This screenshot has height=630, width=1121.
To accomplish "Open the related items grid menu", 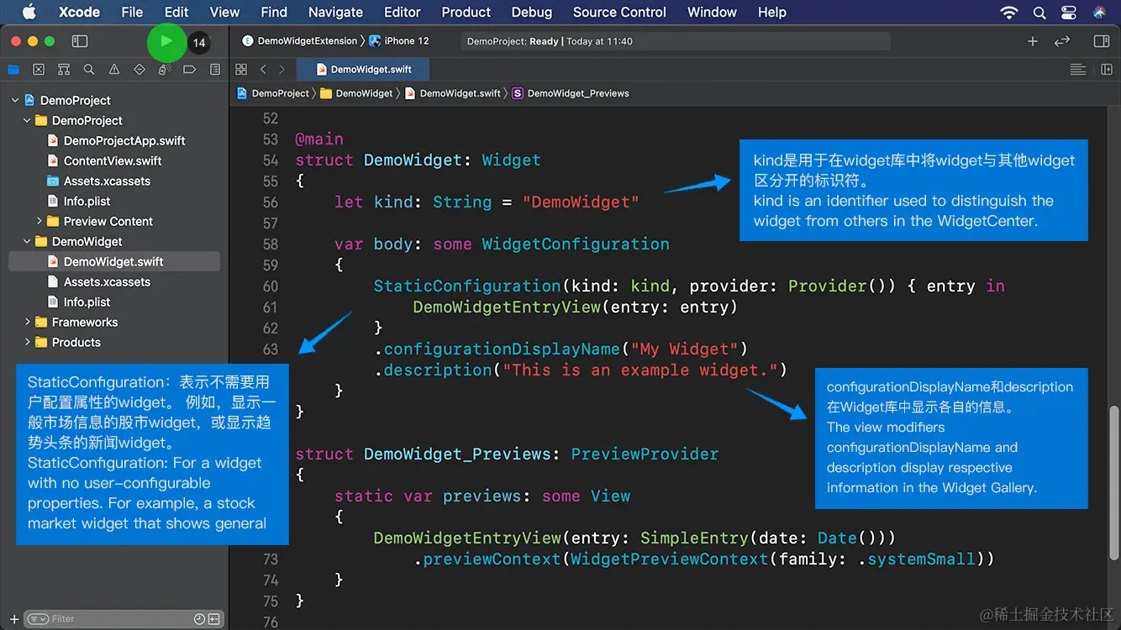I will (241, 70).
